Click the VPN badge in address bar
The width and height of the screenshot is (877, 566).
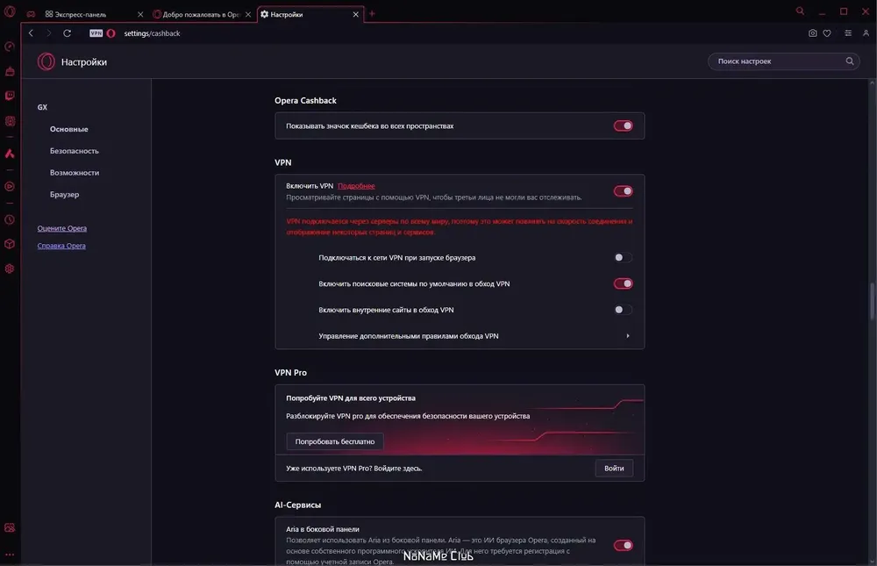tap(96, 33)
